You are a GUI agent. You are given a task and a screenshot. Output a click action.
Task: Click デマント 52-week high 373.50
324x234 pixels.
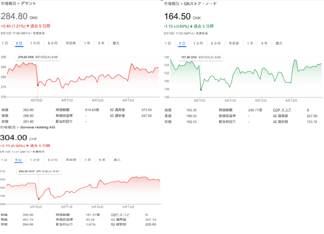click(x=146, y=110)
